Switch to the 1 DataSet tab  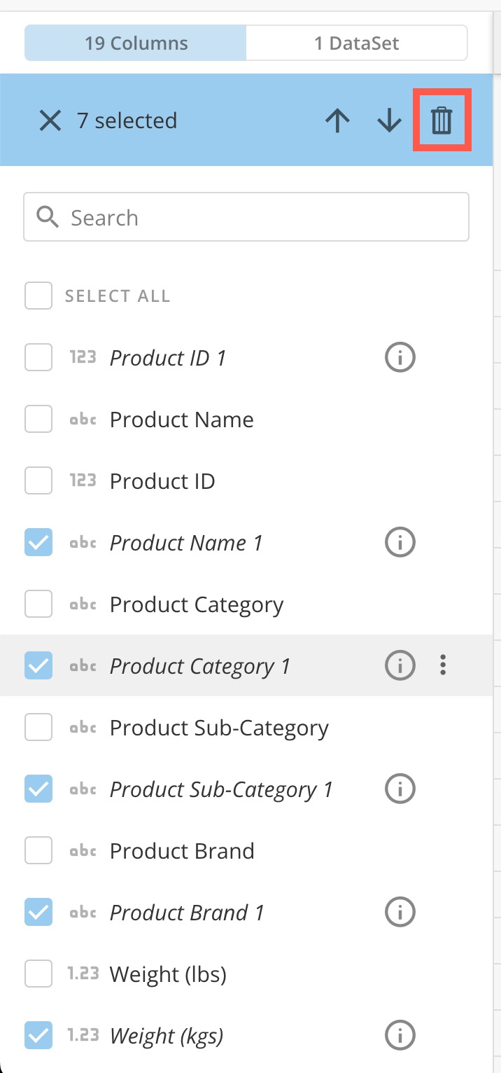point(356,43)
